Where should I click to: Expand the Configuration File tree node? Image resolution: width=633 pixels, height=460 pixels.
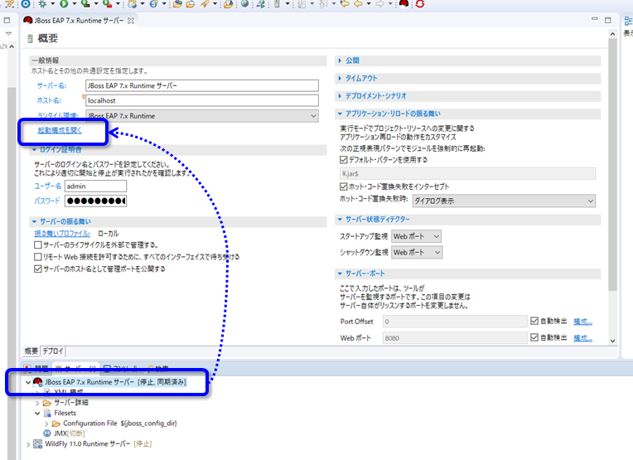[x=46, y=424]
